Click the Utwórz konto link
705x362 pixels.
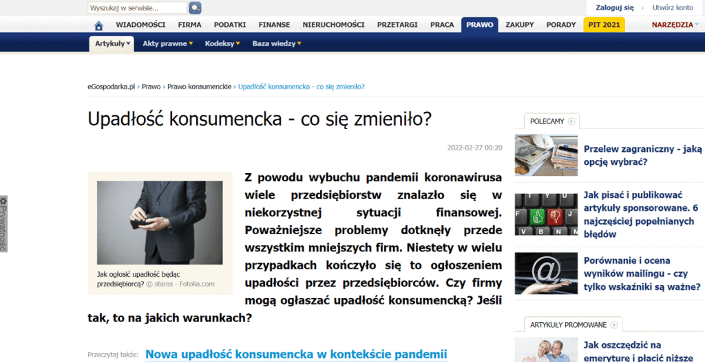coord(673,8)
